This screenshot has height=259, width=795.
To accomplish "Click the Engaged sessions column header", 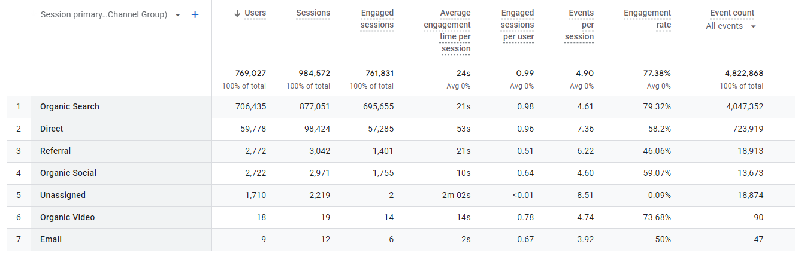I will tap(377, 19).
